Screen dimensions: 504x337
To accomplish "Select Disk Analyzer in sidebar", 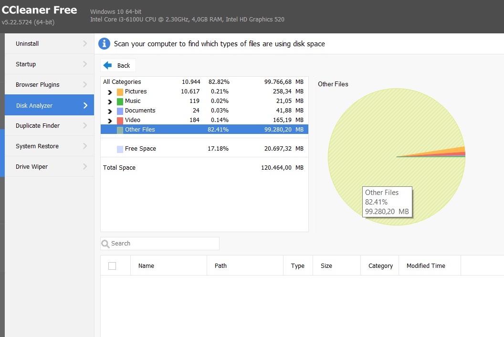I will 50,105.
